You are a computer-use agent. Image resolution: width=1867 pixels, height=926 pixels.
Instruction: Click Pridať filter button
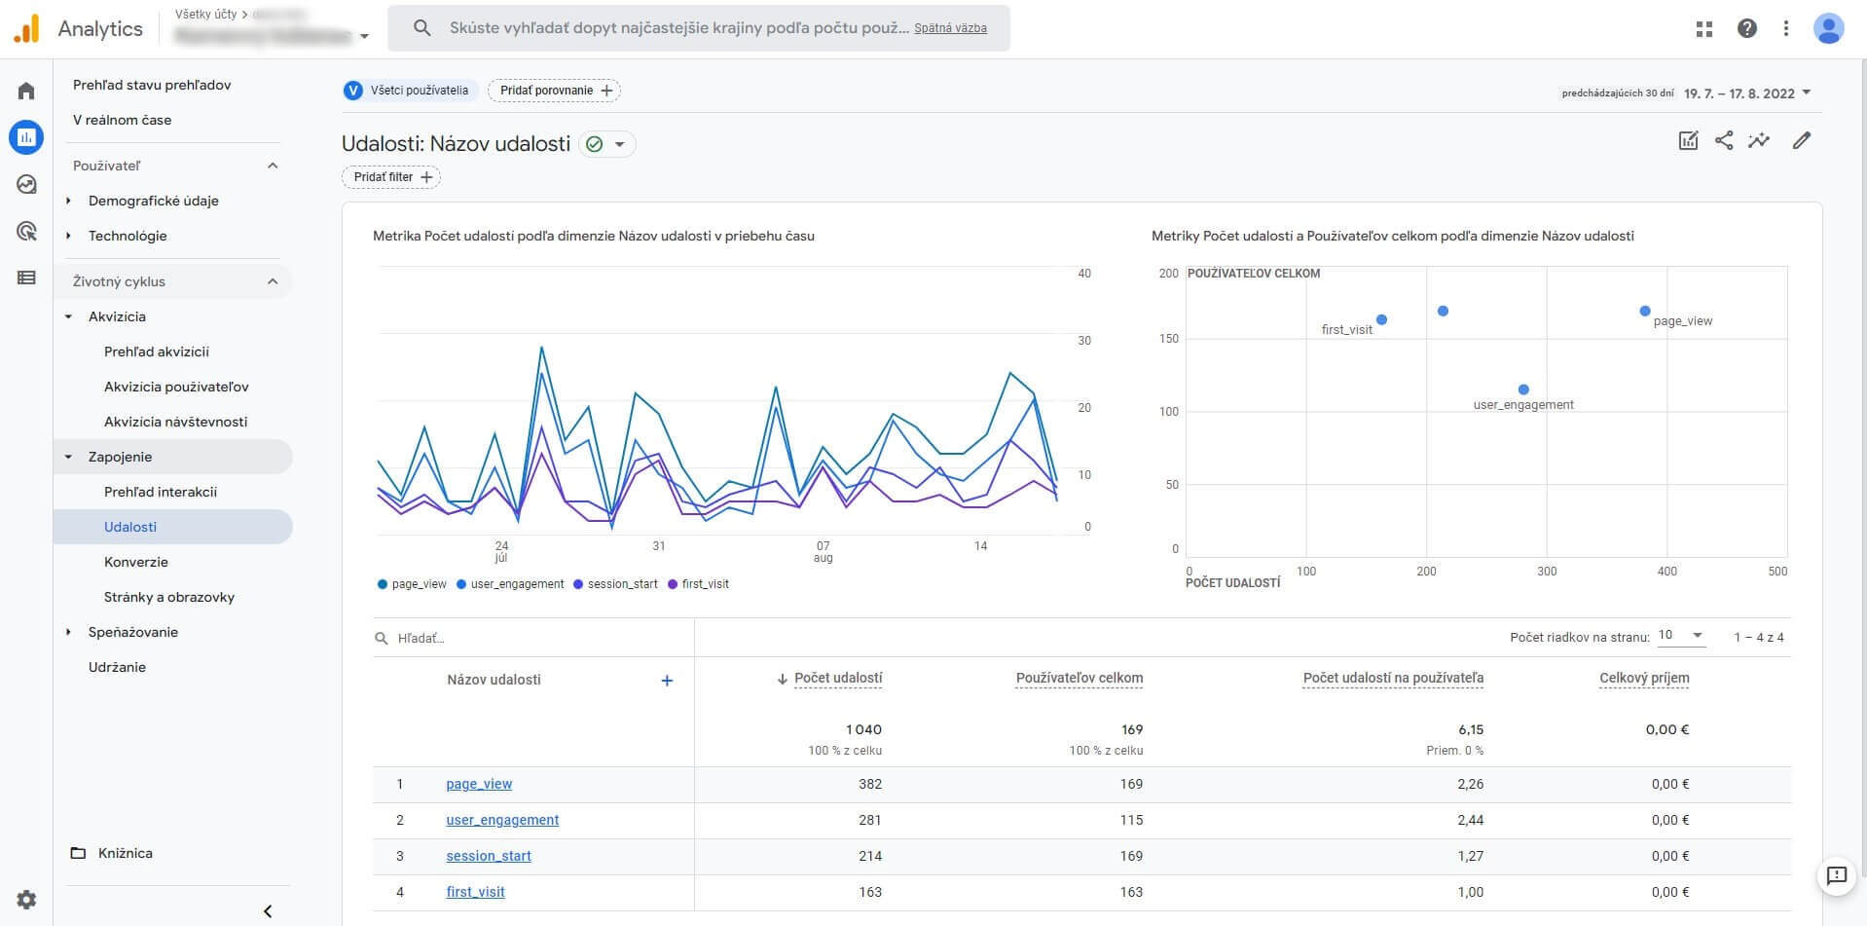pos(391,177)
